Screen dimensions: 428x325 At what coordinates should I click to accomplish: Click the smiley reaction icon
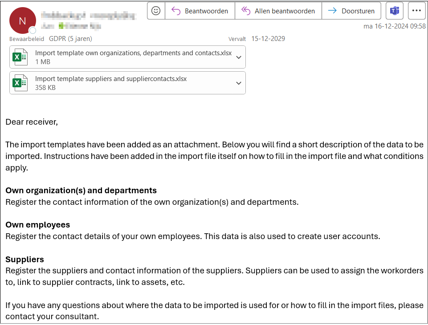(x=156, y=11)
